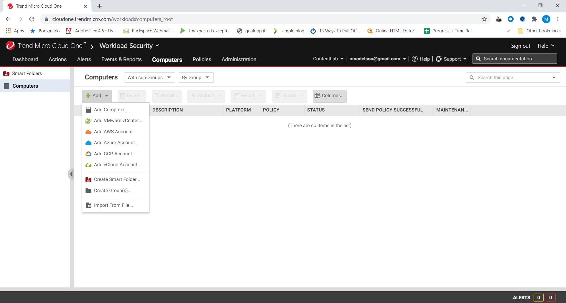The image size is (566, 303).
Task: Reload the page with the refresh icon
Action: pyautogui.click(x=32, y=19)
